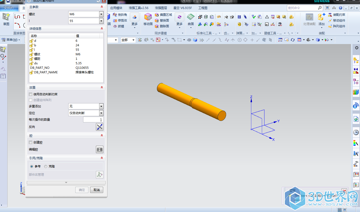Open the assembly navigator icon on right sidebar

356,60
